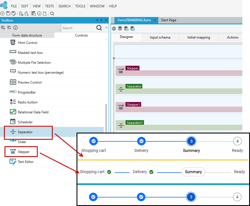Open the Actions tab

pyautogui.click(x=233, y=37)
